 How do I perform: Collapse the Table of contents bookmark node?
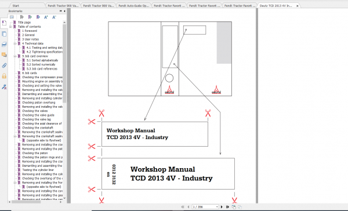10,27
